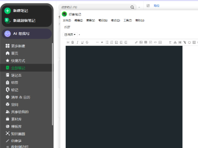Open the 查看(V) menu
The height and width of the screenshot is (148, 198).
[x=90, y=20]
